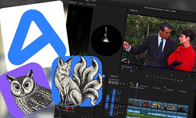196x118 pixels.
Task: Solo the Audio 1 track
Action: (x=121, y=106)
